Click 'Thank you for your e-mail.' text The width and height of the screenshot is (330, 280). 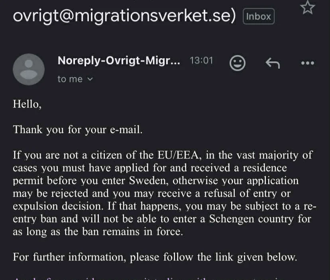pyautogui.click(x=78, y=130)
